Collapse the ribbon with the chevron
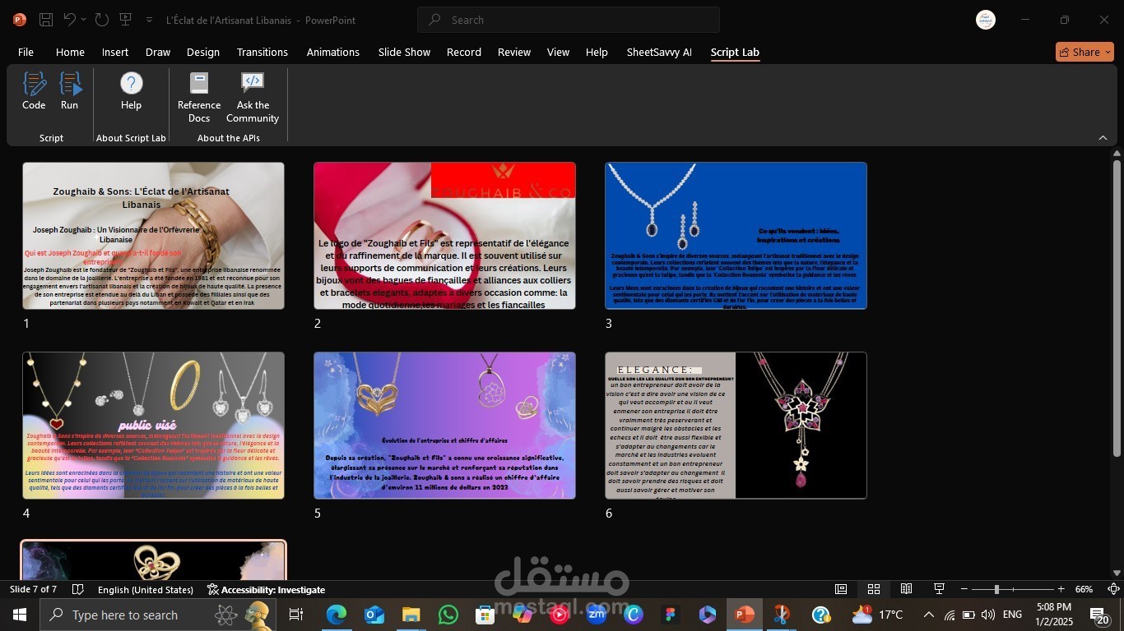This screenshot has width=1124, height=631. [1103, 138]
